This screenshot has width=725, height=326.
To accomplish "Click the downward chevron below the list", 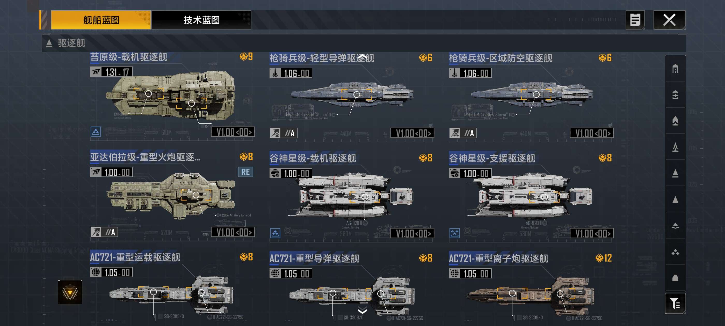I will tap(362, 310).
